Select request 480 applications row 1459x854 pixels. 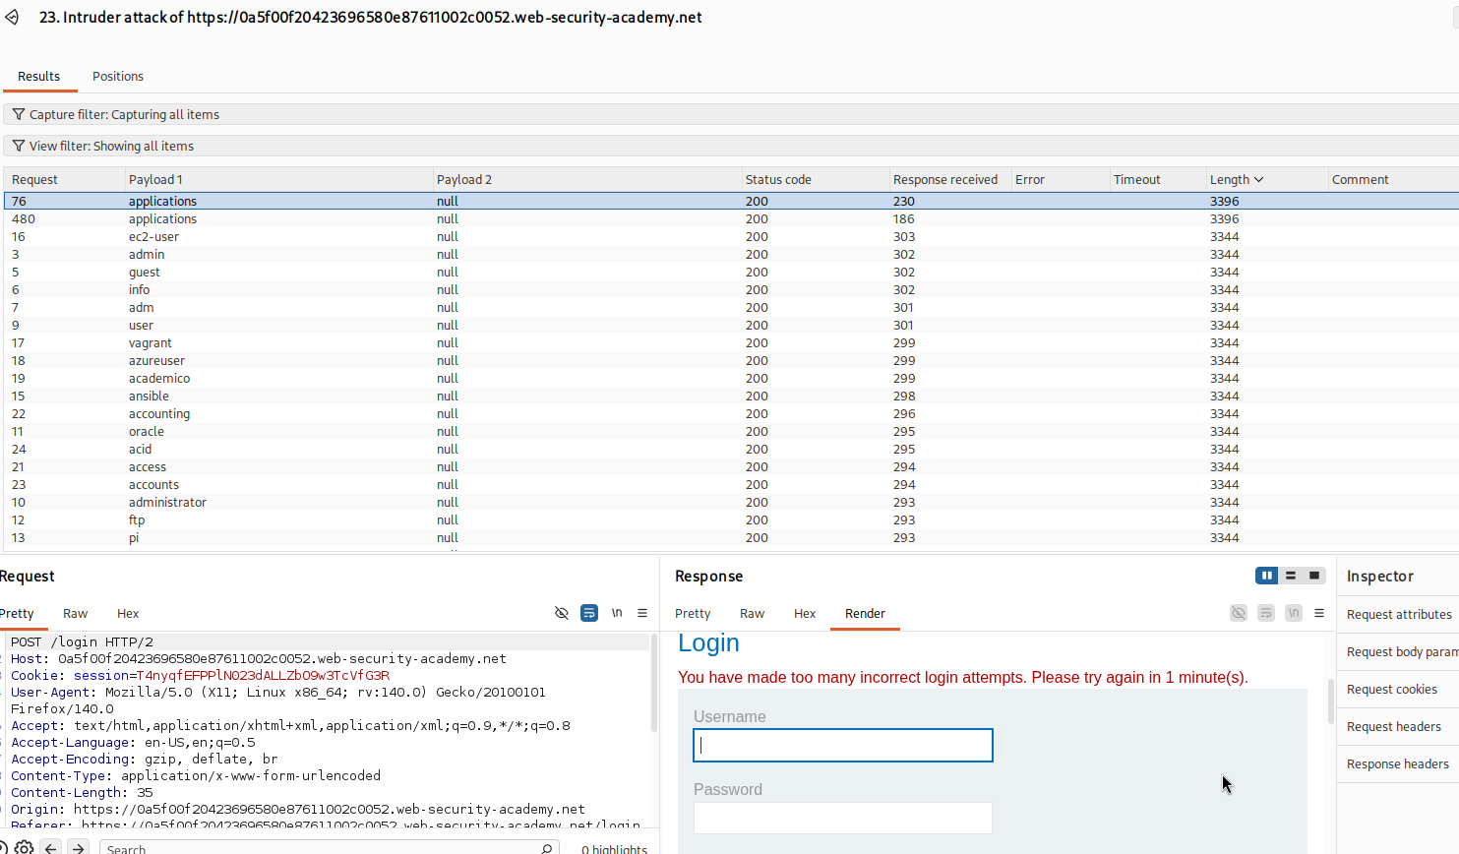click(731, 218)
